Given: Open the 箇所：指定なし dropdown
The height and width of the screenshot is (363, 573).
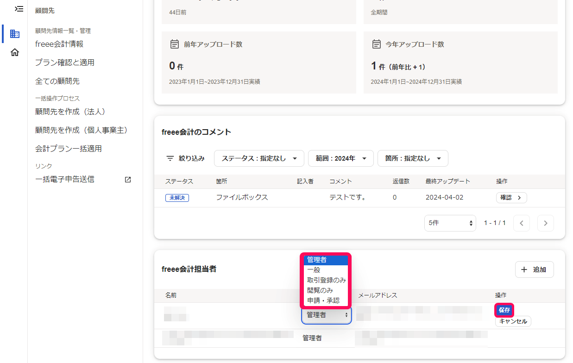Looking at the screenshot, I should coord(413,158).
